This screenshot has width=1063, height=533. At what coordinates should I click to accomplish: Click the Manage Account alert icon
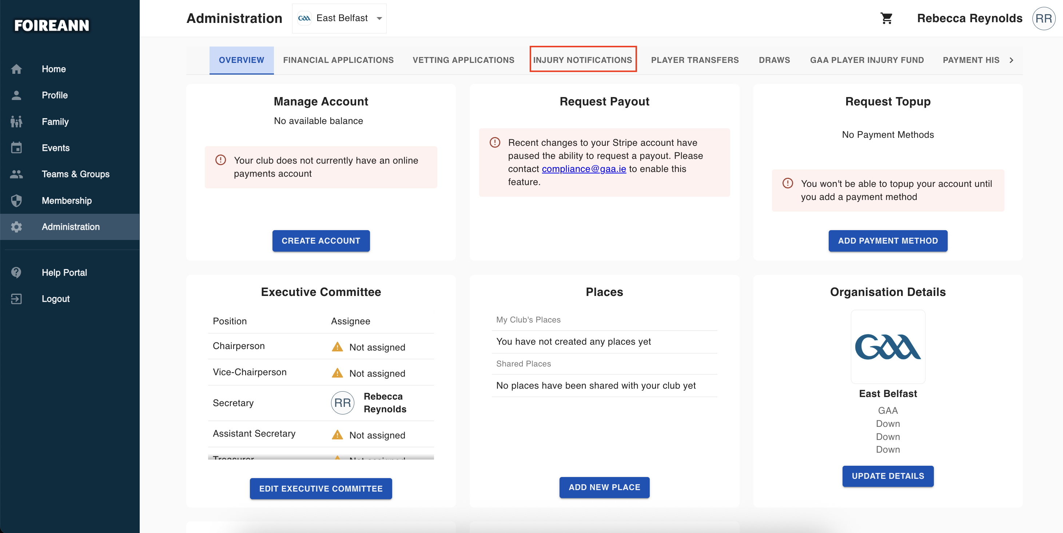221,160
